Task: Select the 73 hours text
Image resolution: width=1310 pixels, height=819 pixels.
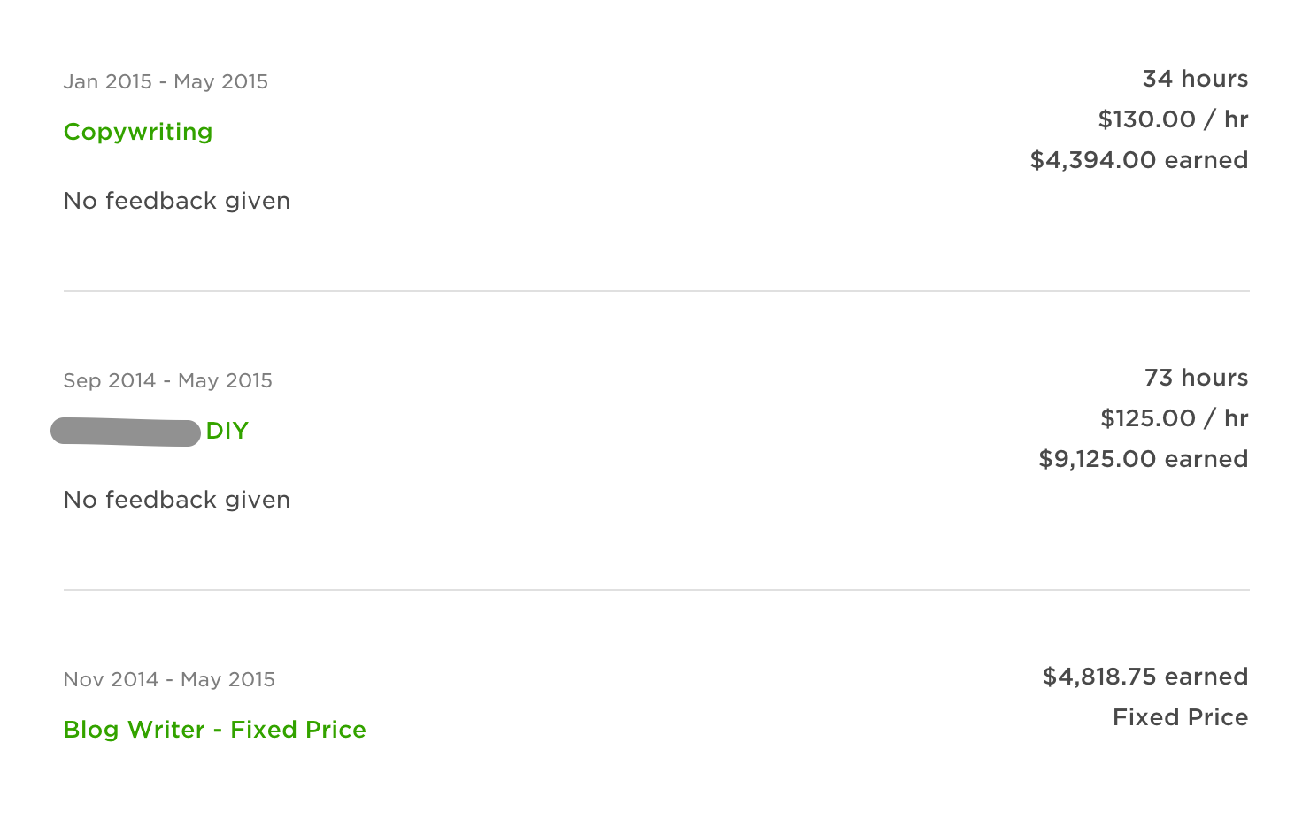Action: point(1196,378)
